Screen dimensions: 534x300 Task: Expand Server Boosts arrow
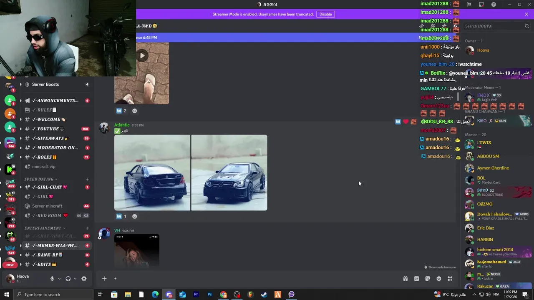(x=20, y=84)
